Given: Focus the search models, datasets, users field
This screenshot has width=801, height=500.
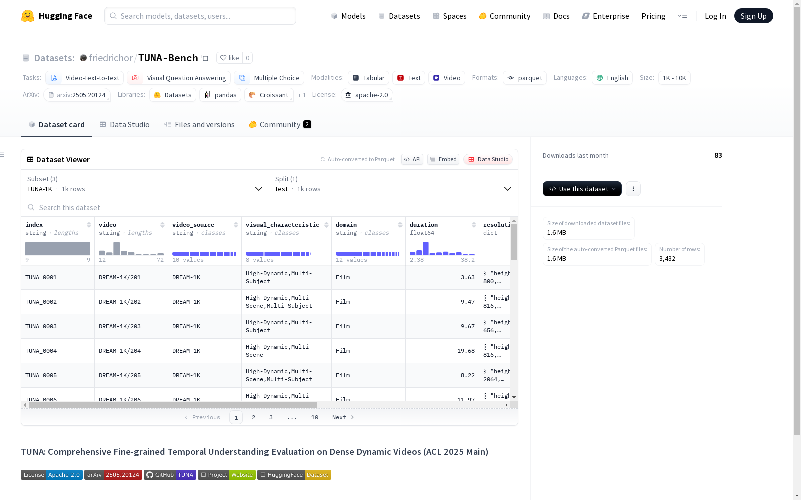Looking at the screenshot, I should point(200,16).
